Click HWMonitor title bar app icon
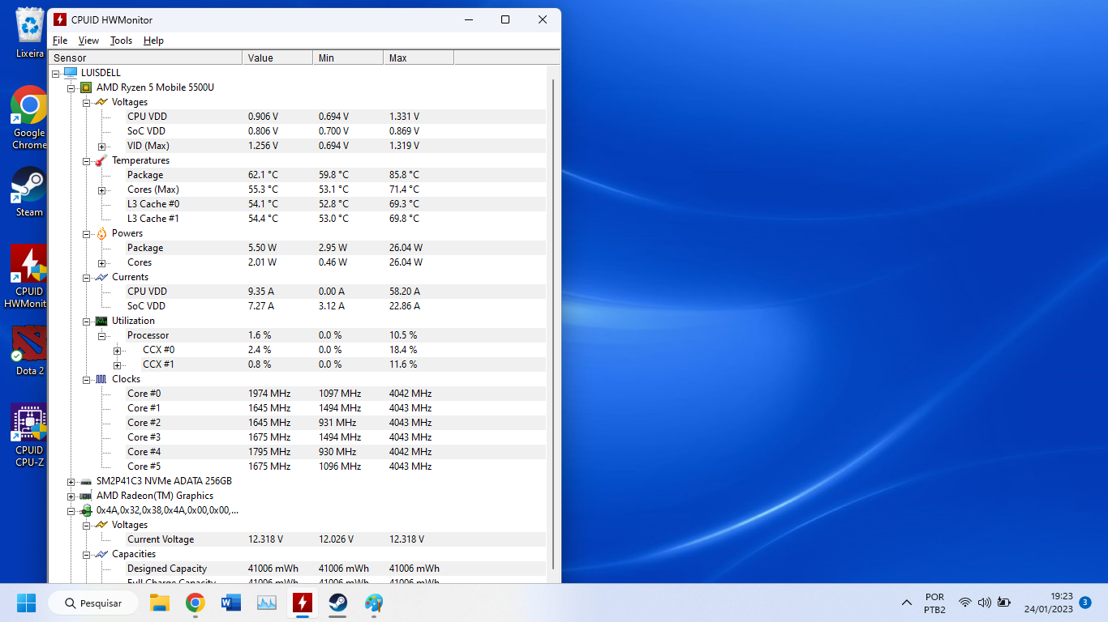 [60, 19]
